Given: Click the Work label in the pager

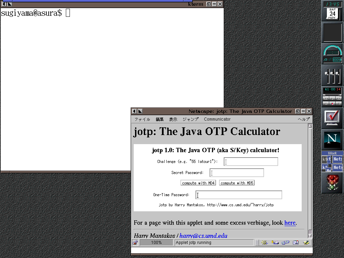Looking at the screenshot, I should [x=332, y=153].
